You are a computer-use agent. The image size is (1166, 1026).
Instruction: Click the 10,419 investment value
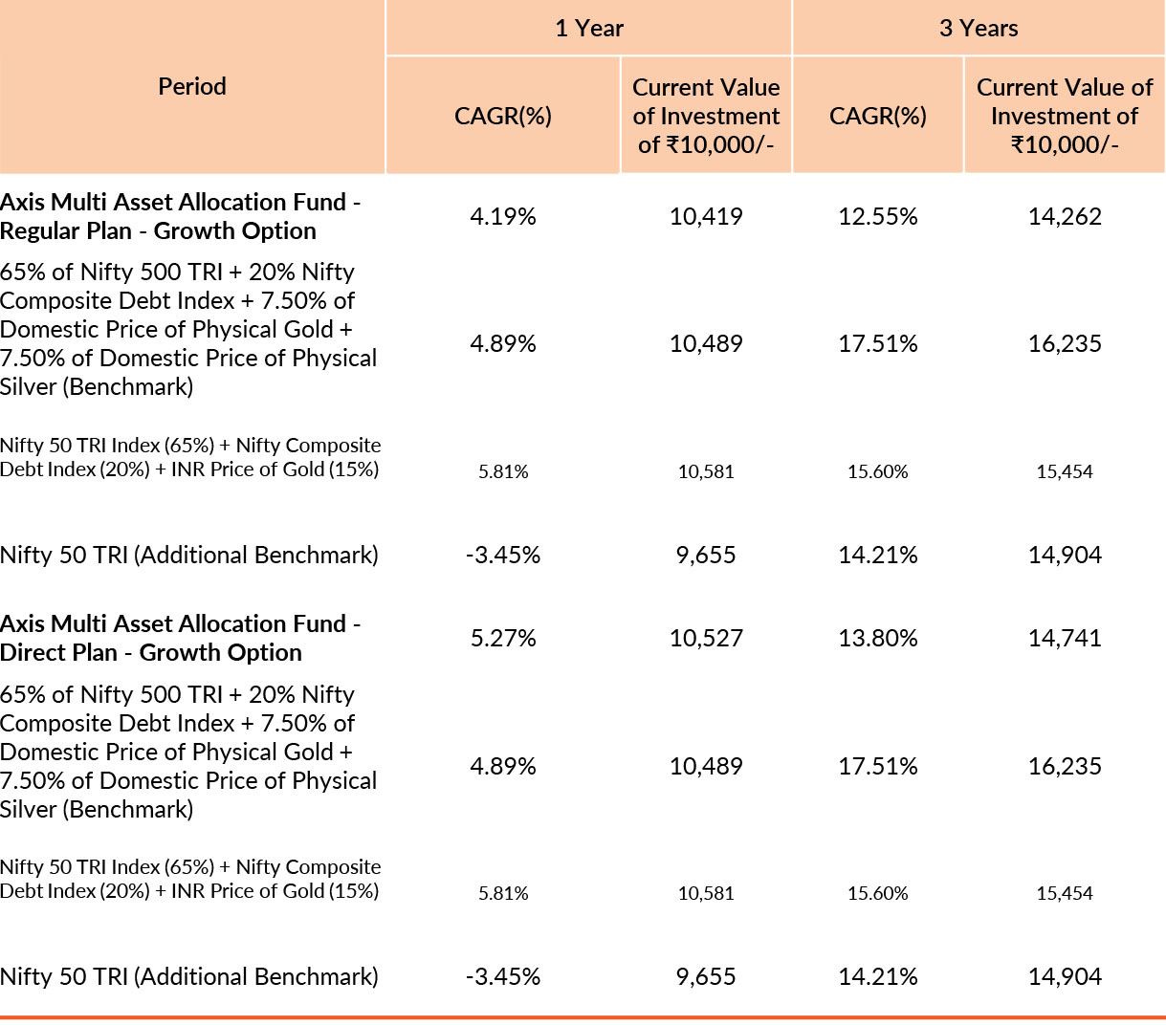point(706,216)
